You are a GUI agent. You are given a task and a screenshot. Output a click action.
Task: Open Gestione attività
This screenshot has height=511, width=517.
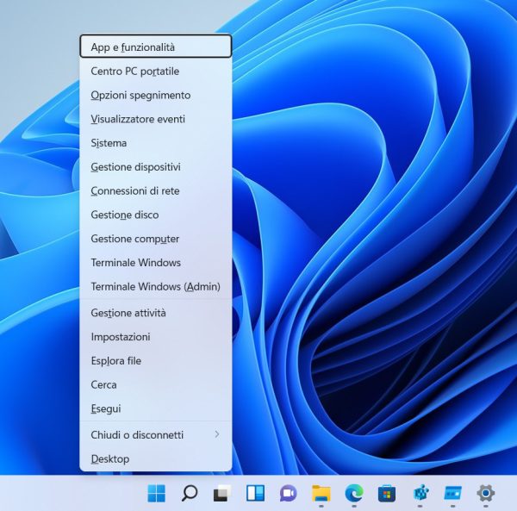[156, 313]
